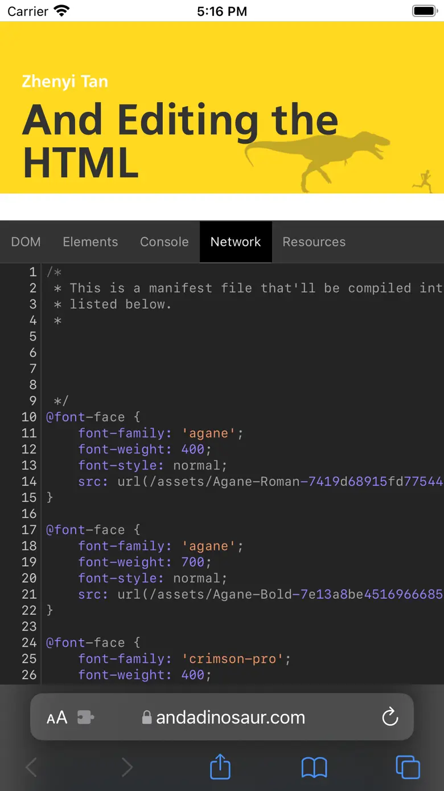
Task: Open the Elements tab
Action: tap(91, 242)
